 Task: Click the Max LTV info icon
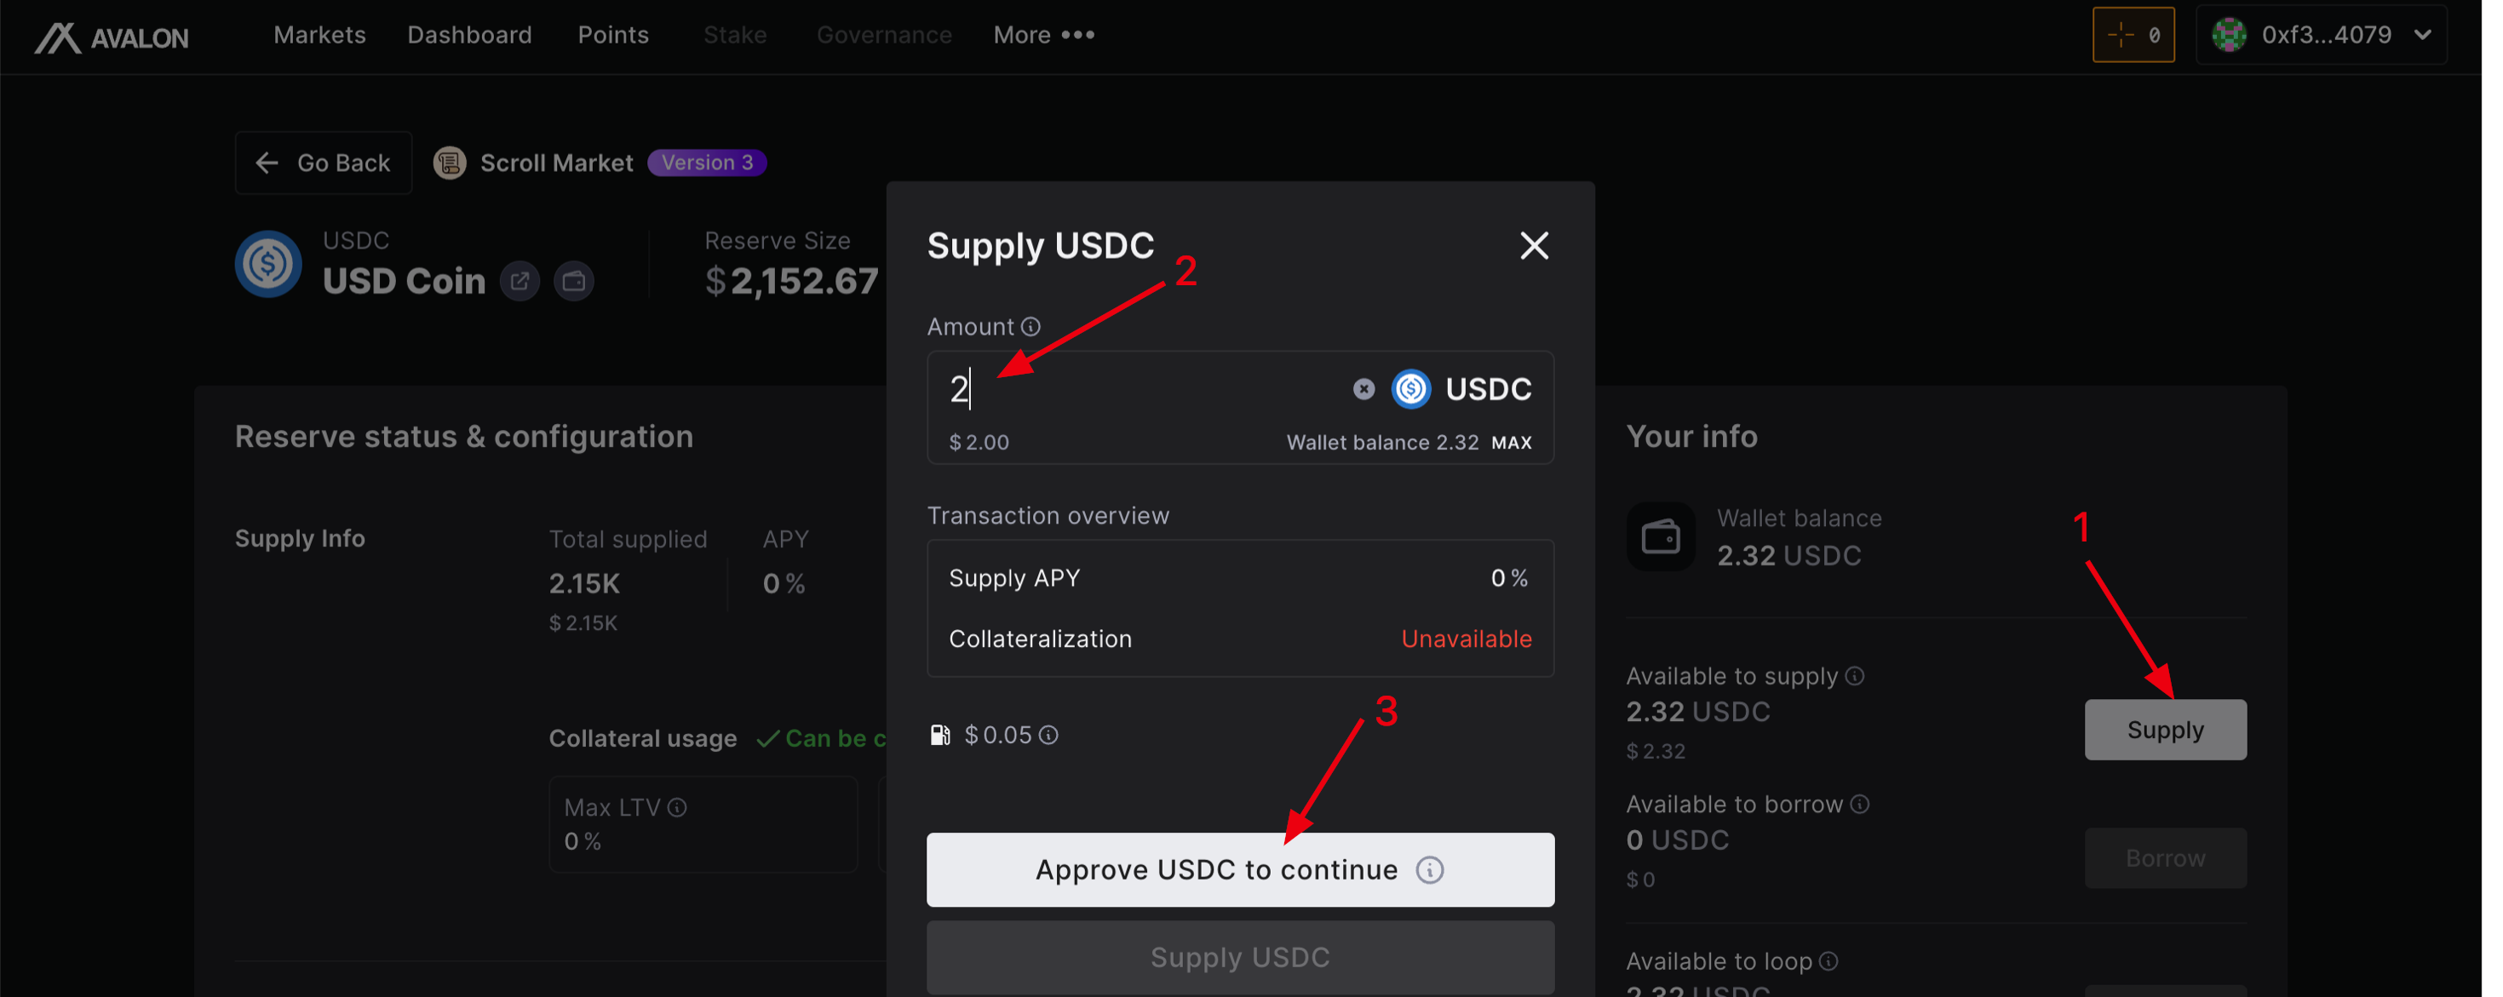coord(677,807)
